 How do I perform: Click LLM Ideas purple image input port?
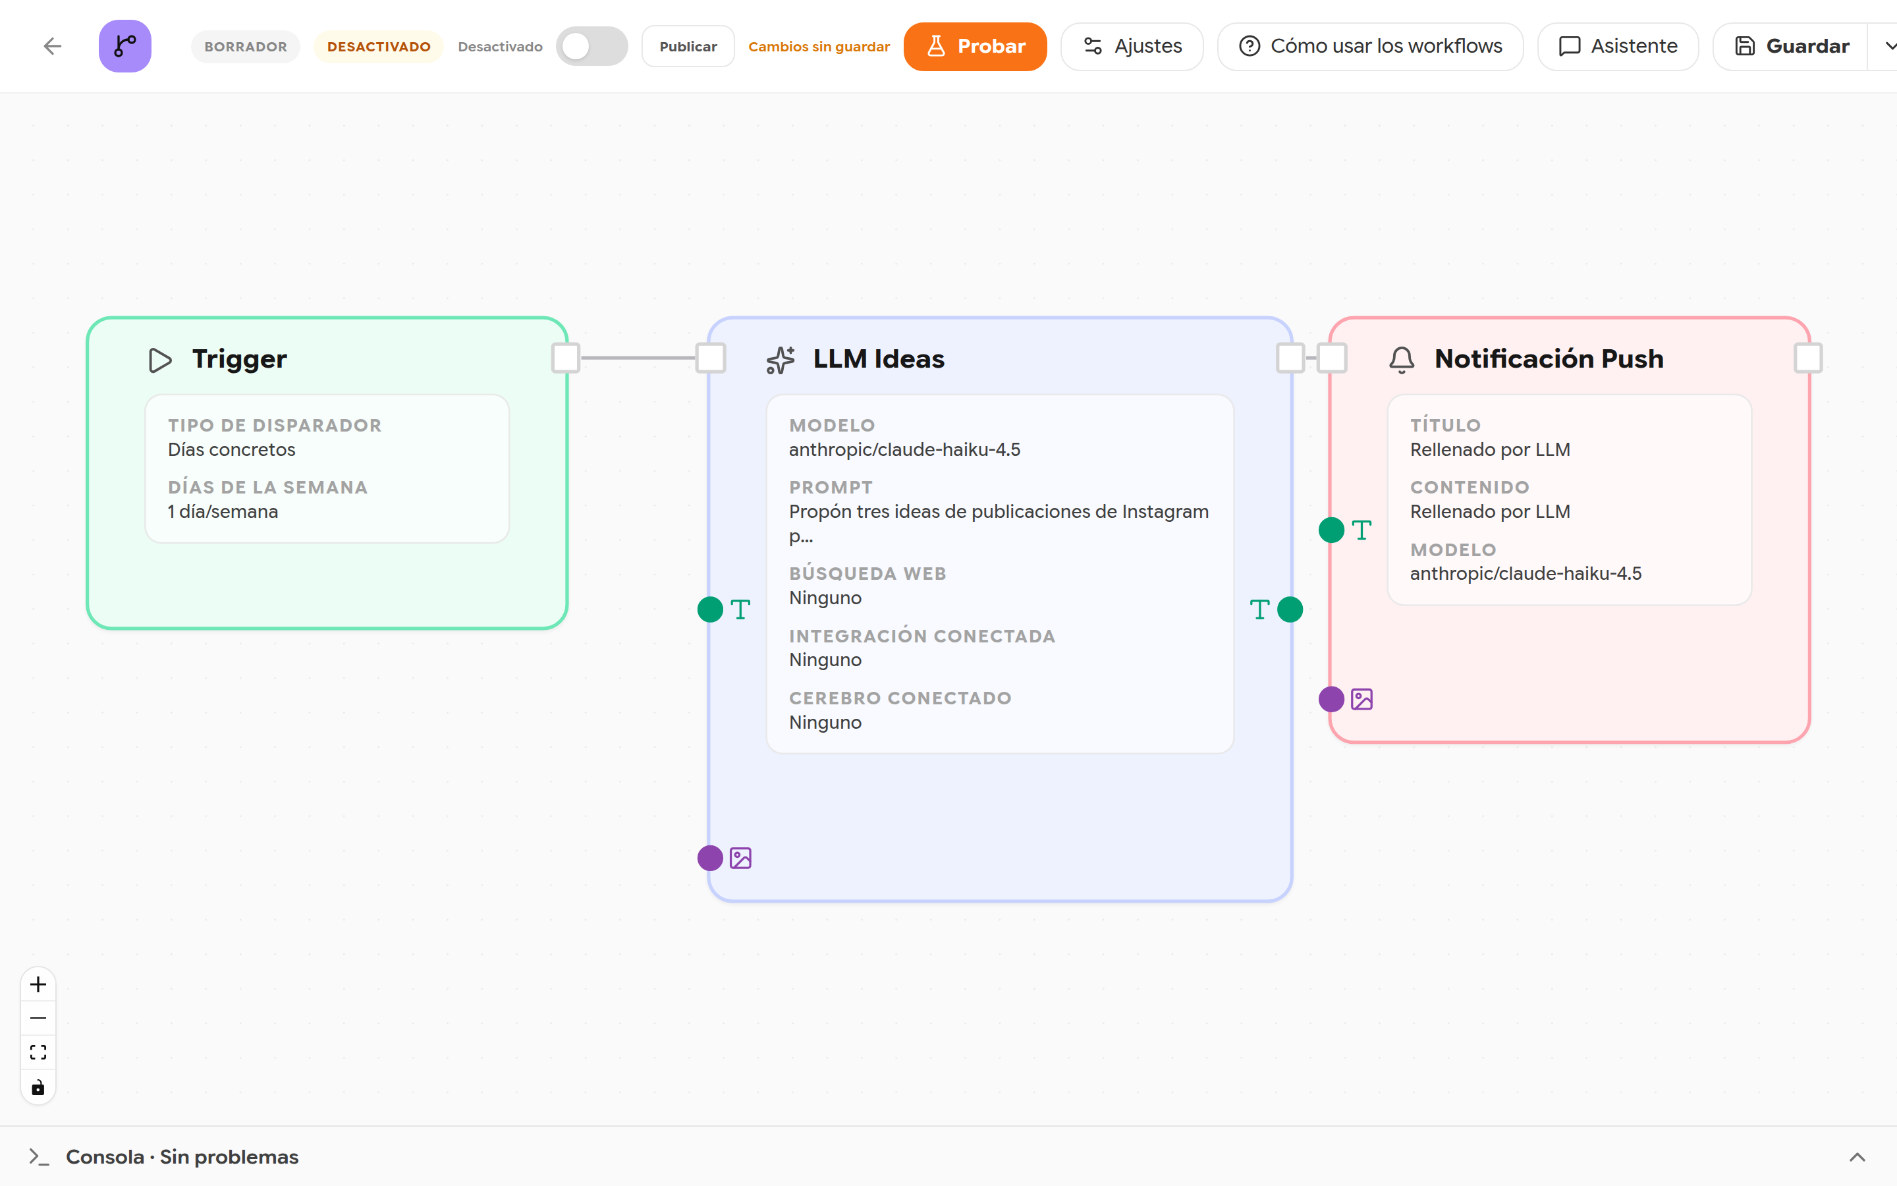pos(710,858)
